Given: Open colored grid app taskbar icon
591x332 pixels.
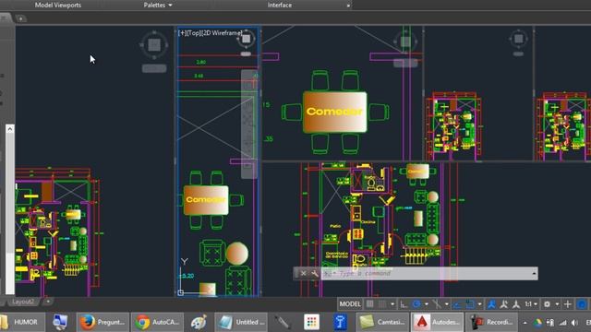Looking at the screenshot, I should click(312, 322).
